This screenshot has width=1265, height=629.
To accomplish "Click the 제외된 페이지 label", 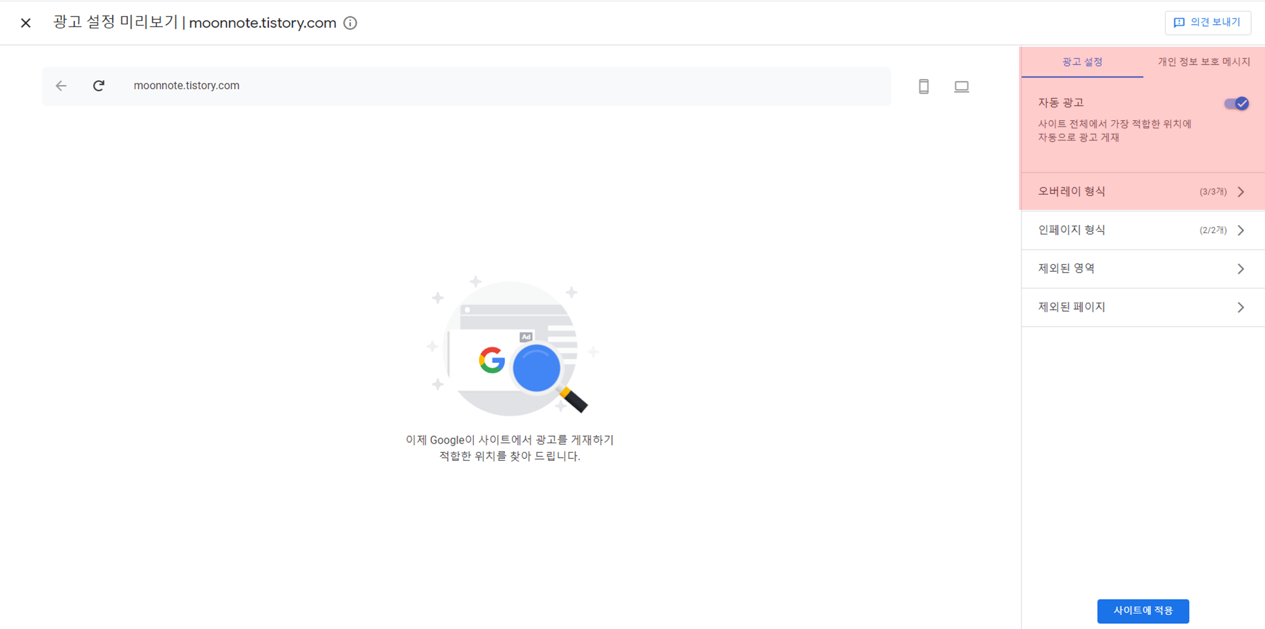I will (1071, 307).
